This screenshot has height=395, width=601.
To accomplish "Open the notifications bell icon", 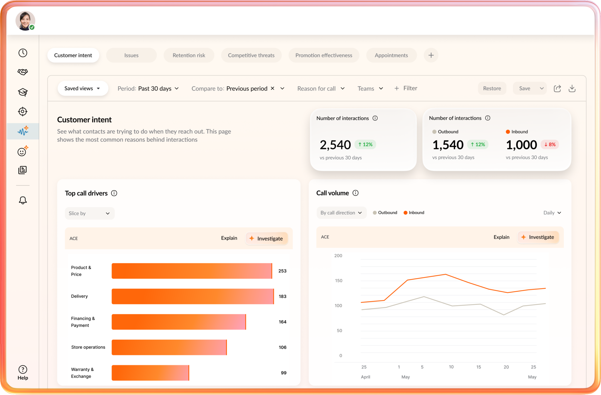I will click(23, 200).
